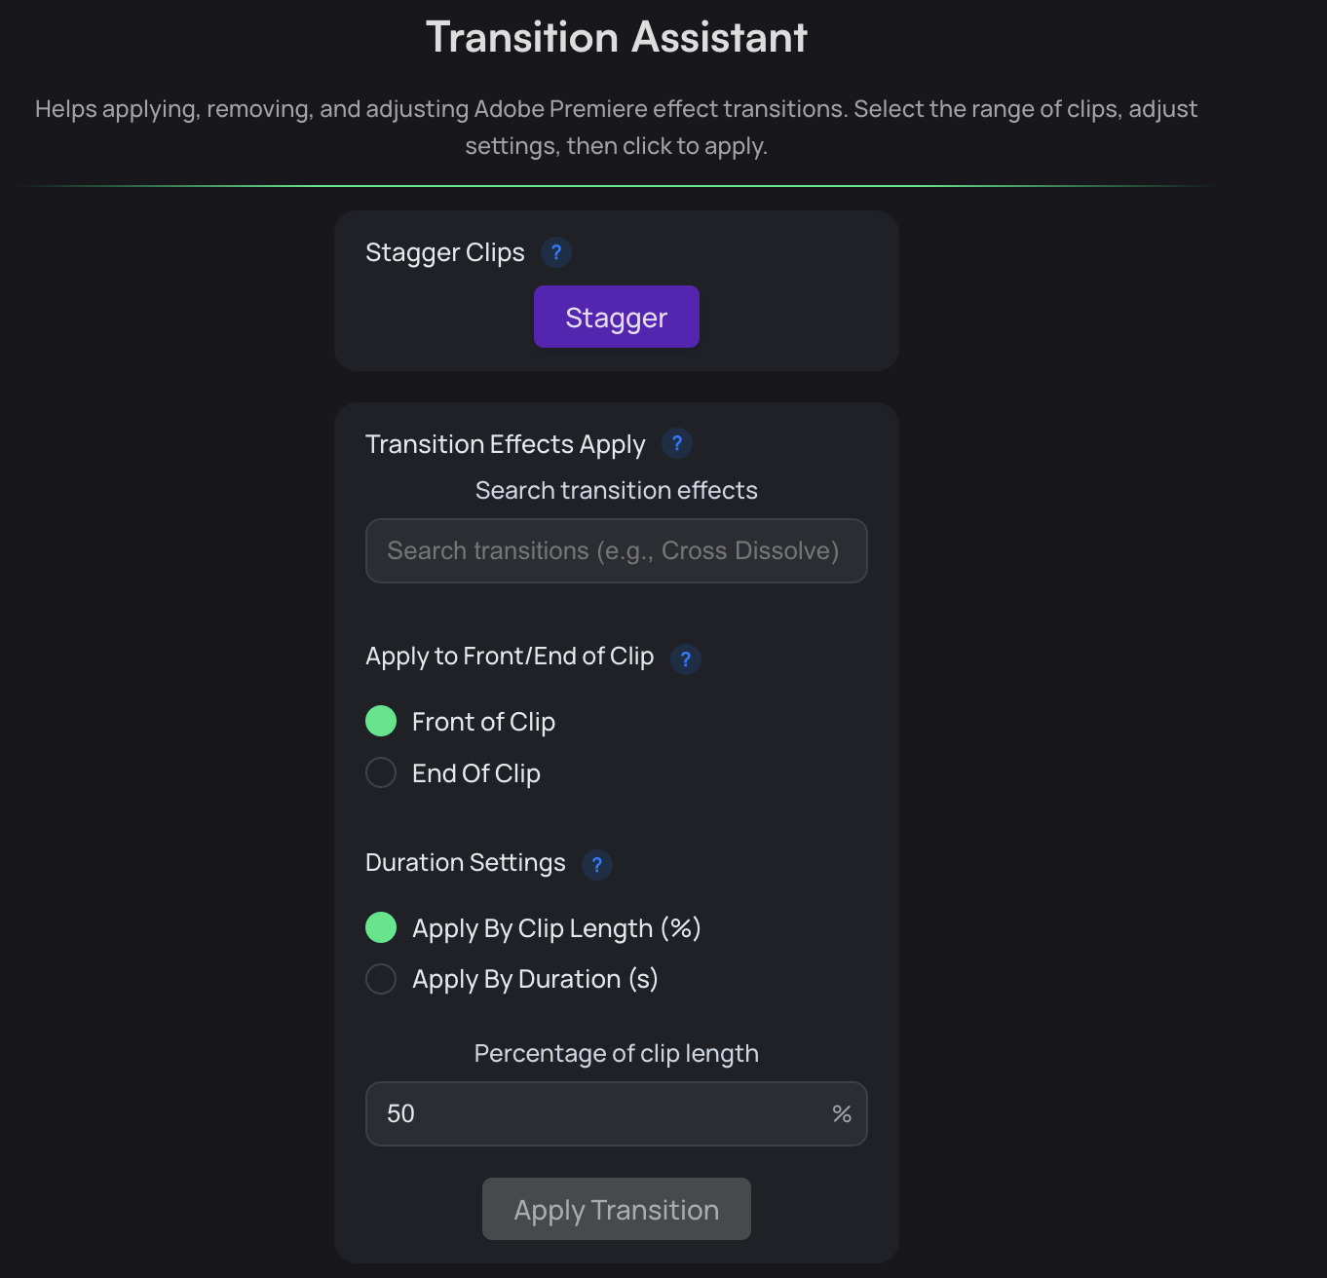
Task: Click the 'Apply By Duration (s)' label
Action: [x=534, y=979]
